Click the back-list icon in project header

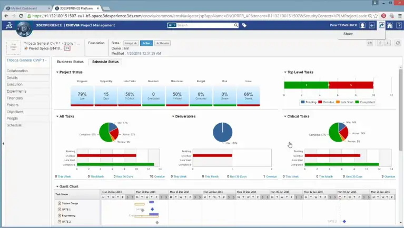370,43
